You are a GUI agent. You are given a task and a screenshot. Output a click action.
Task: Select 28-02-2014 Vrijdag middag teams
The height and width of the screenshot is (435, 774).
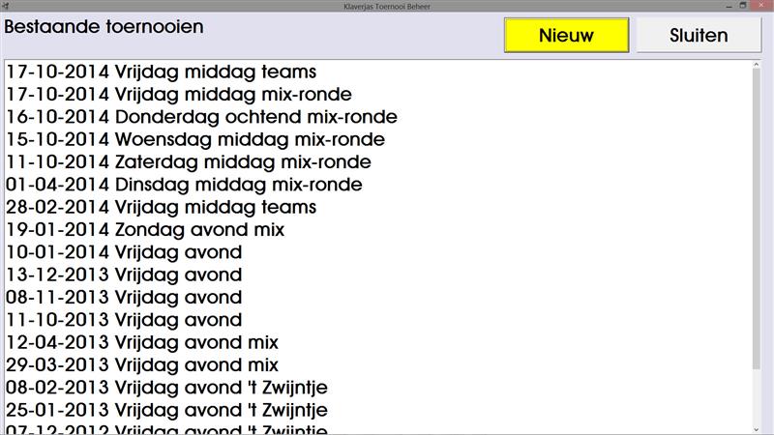pyautogui.click(x=162, y=207)
